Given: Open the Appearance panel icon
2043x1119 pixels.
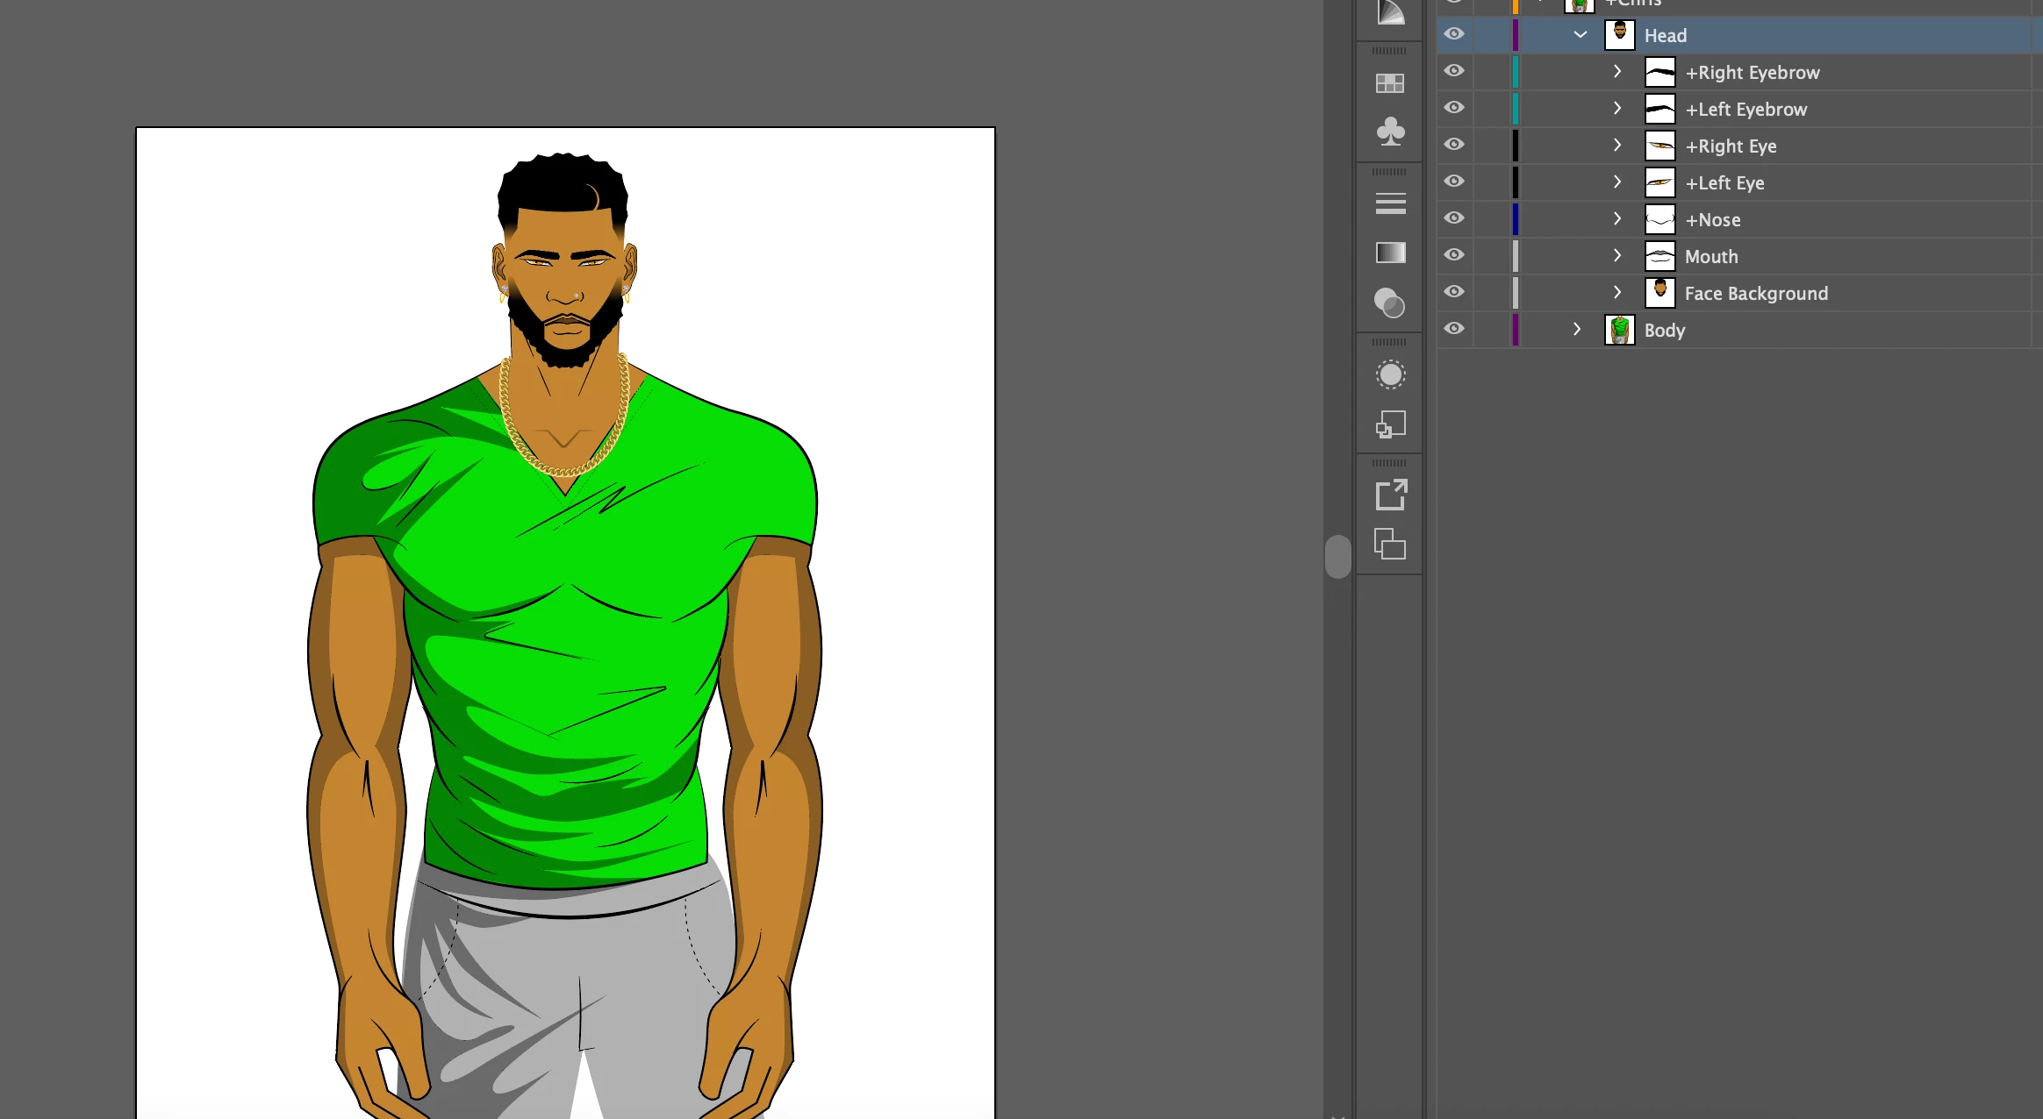Looking at the screenshot, I should (x=1389, y=375).
